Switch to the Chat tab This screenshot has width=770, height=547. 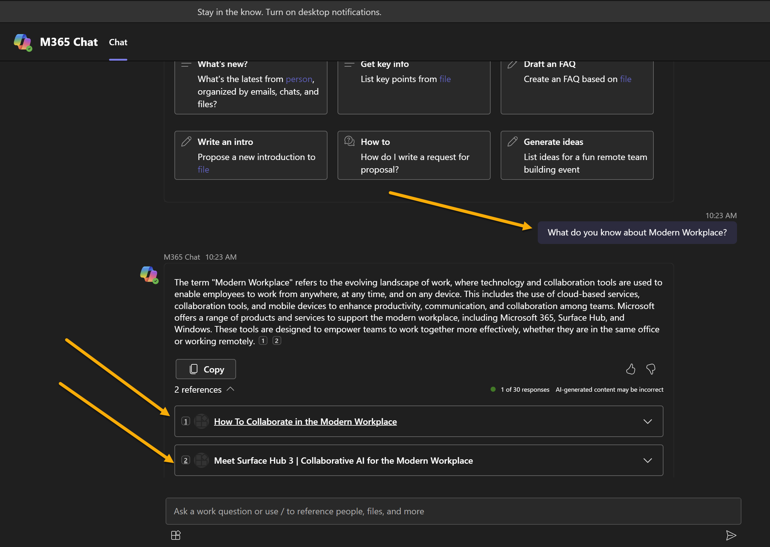(x=118, y=42)
